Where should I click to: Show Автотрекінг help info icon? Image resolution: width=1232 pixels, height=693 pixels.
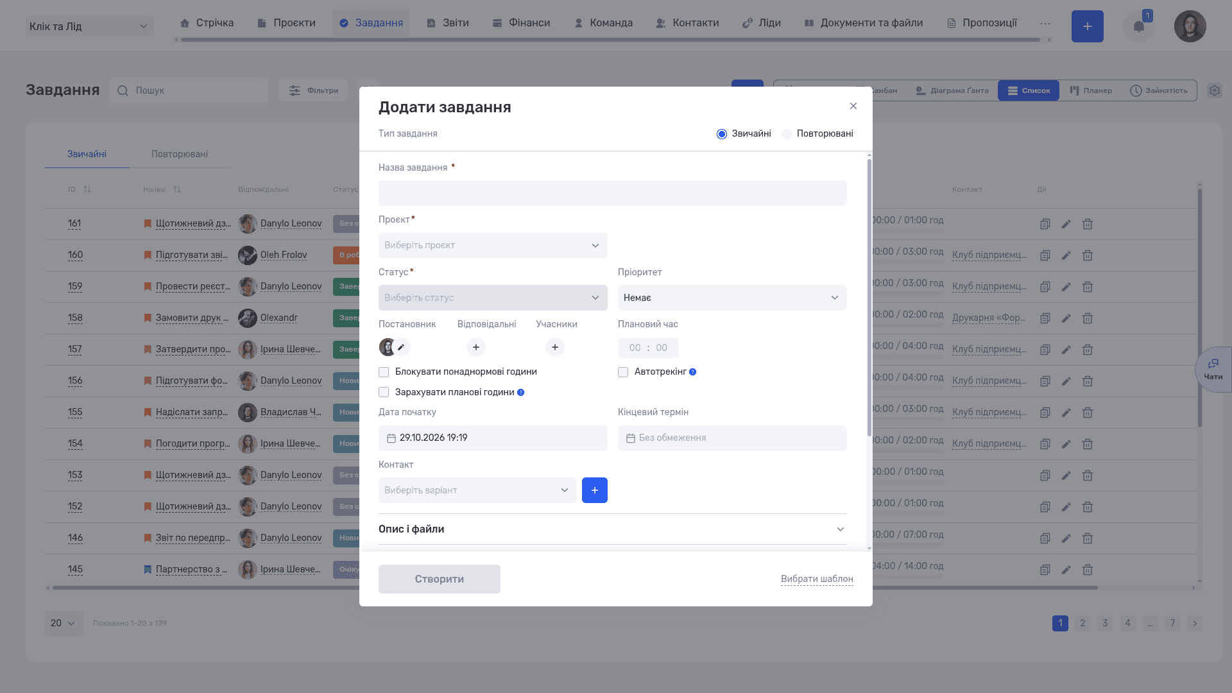pos(692,372)
